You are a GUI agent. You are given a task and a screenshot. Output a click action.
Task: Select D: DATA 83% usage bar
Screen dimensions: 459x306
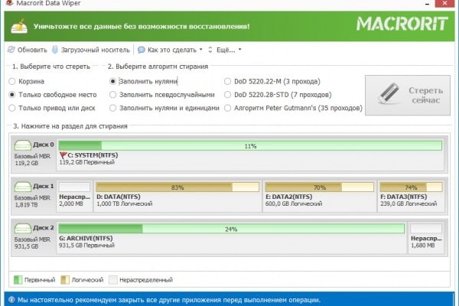(x=177, y=187)
